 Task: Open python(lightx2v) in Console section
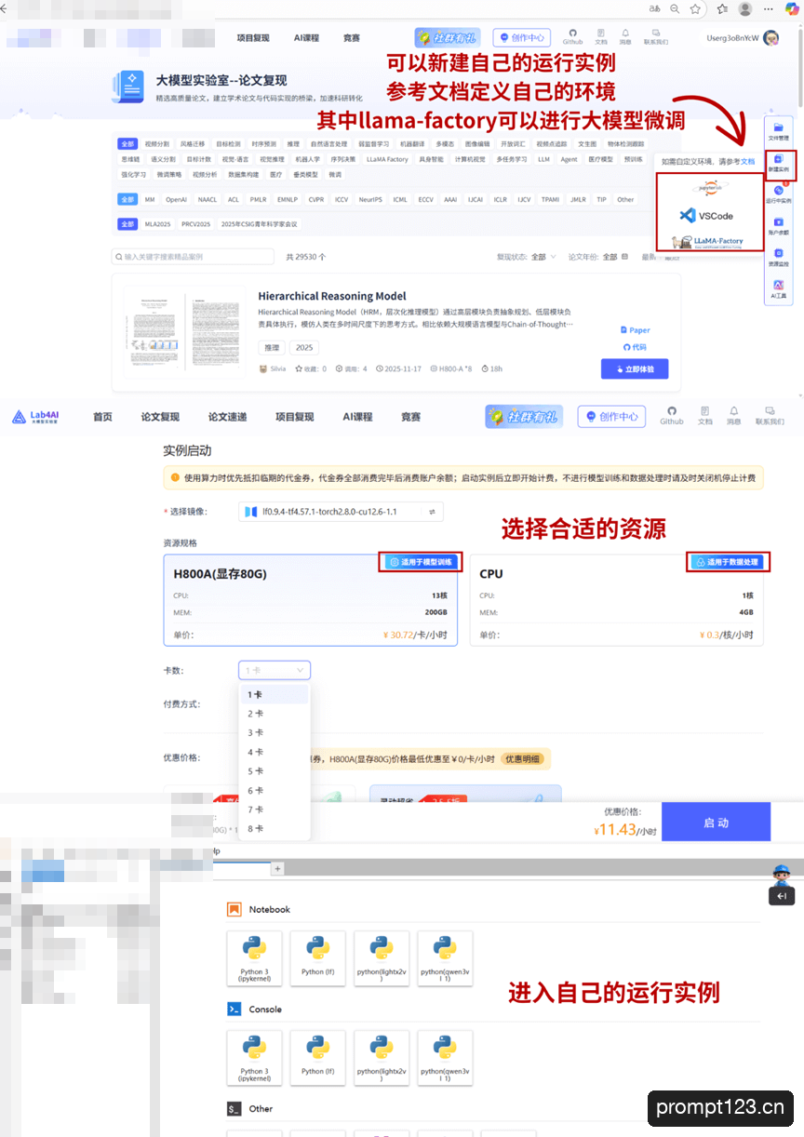pos(382,1057)
